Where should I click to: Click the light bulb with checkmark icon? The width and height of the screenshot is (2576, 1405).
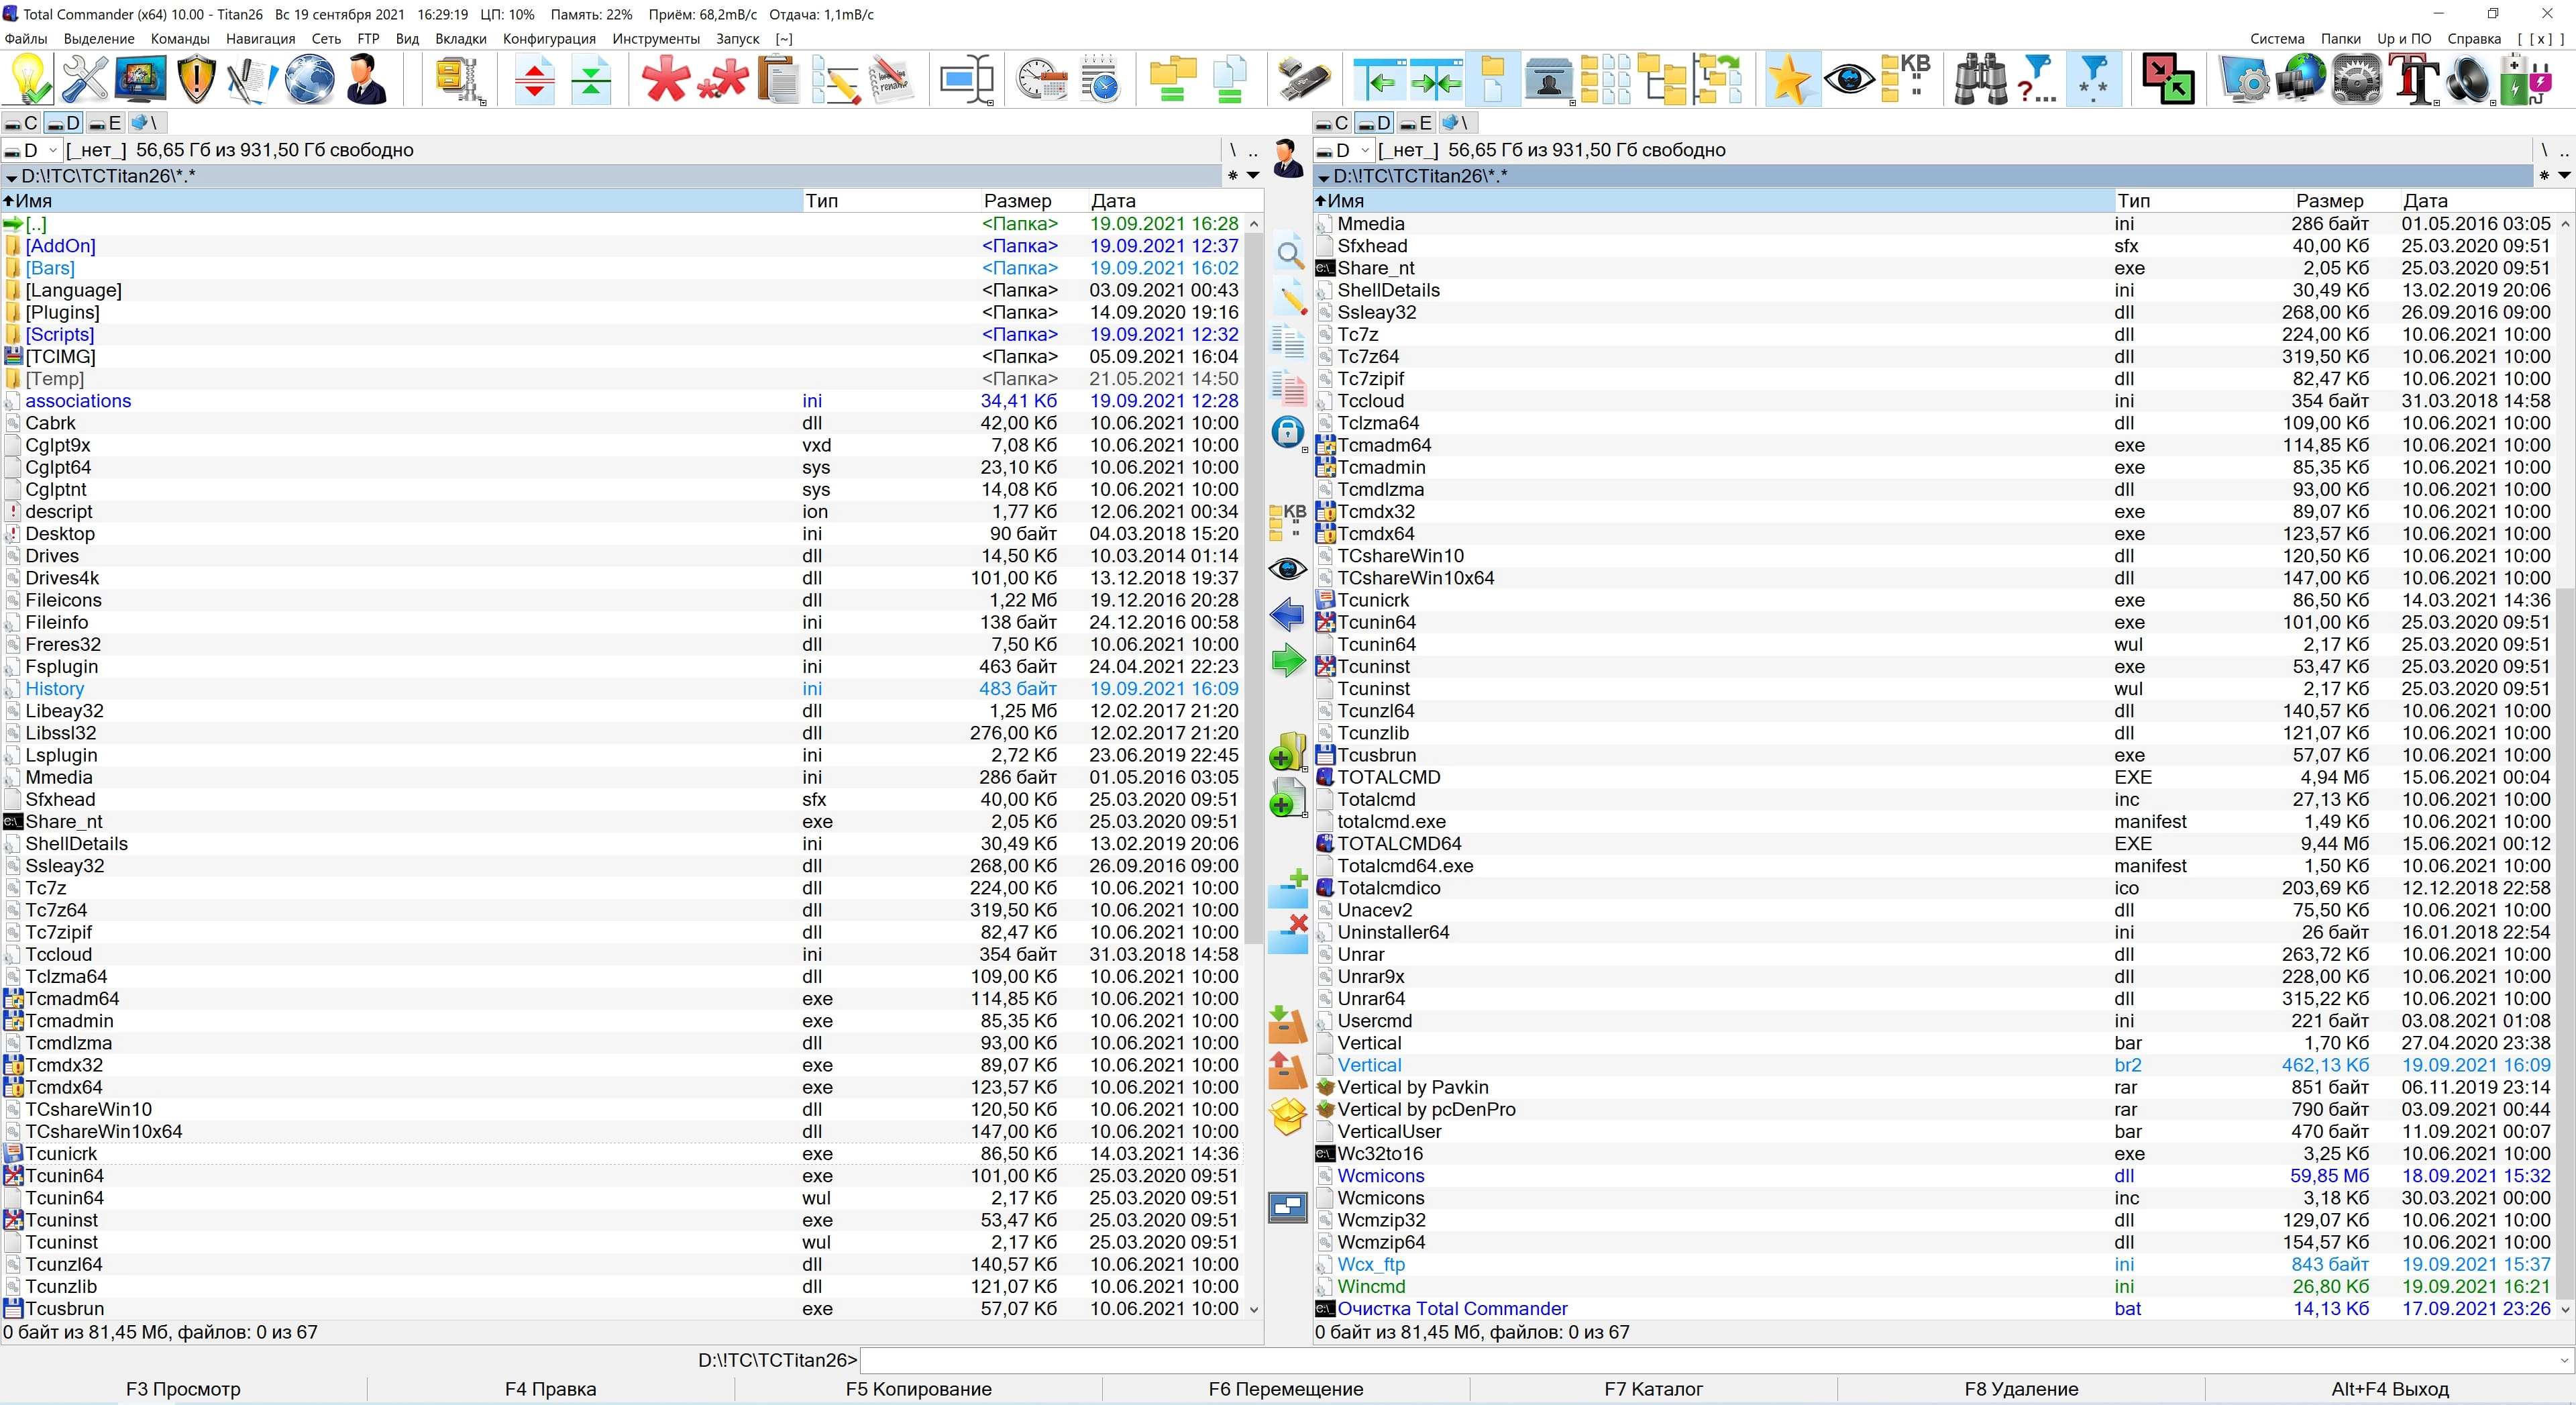click(28, 79)
